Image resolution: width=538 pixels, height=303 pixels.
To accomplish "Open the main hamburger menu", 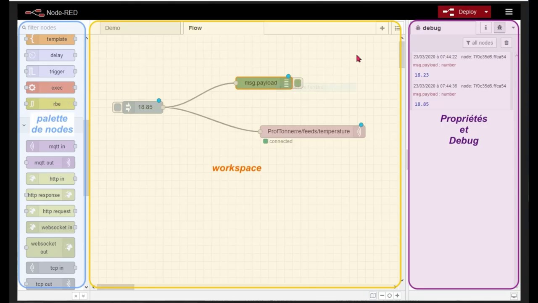I will (x=509, y=12).
